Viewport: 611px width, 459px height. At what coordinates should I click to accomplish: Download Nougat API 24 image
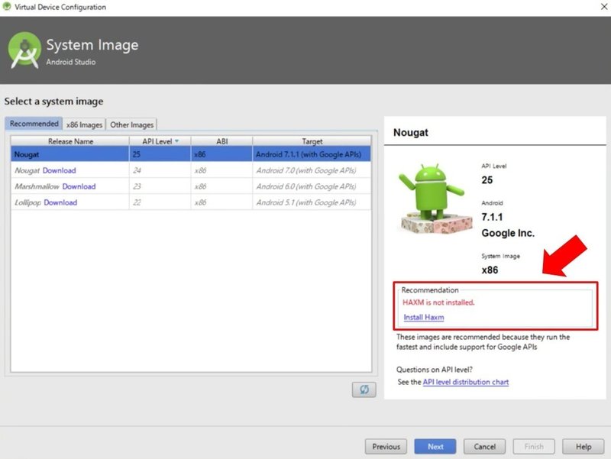click(x=60, y=170)
